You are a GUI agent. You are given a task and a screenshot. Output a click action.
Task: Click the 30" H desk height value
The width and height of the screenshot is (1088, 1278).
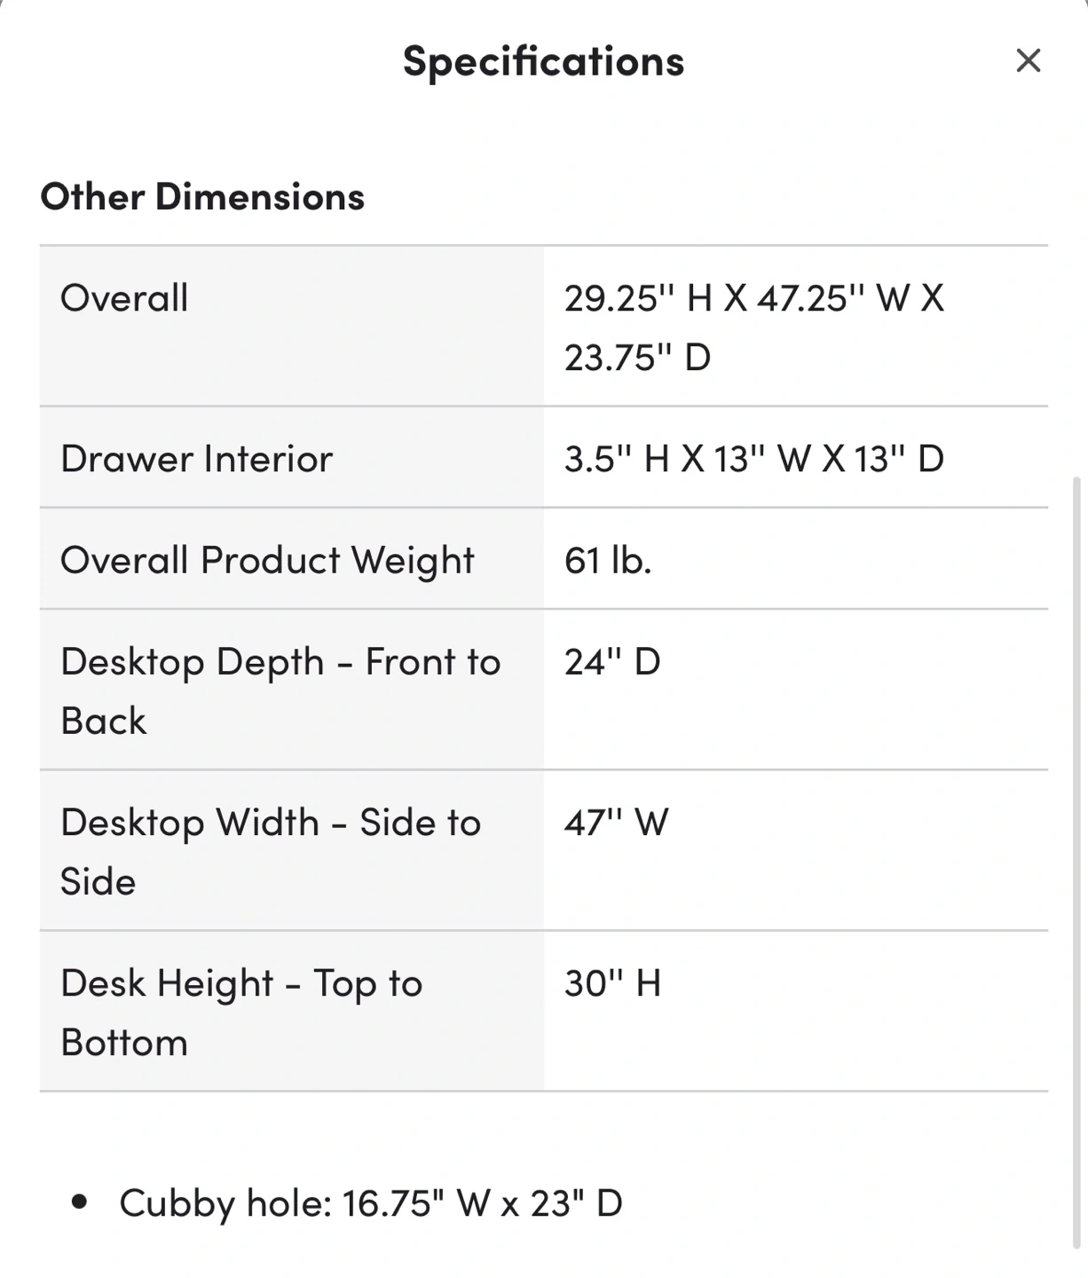(x=612, y=983)
